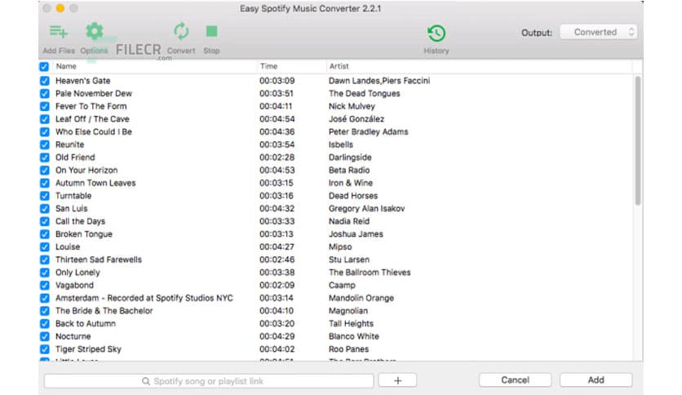Click artist Mandolin Orange
Image resolution: width=682 pixels, height=395 pixels.
pyautogui.click(x=361, y=298)
